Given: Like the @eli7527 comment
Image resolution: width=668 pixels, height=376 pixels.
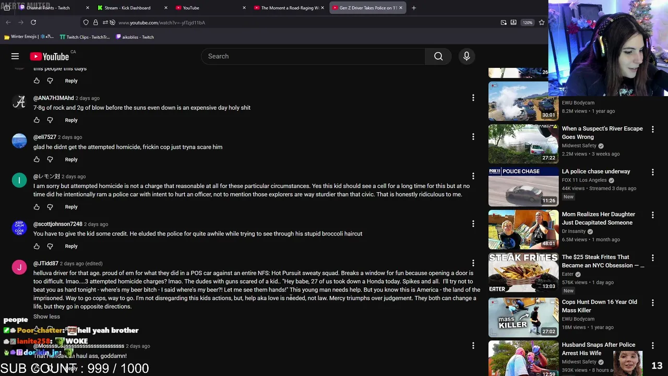Looking at the screenshot, I should [x=37, y=159].
